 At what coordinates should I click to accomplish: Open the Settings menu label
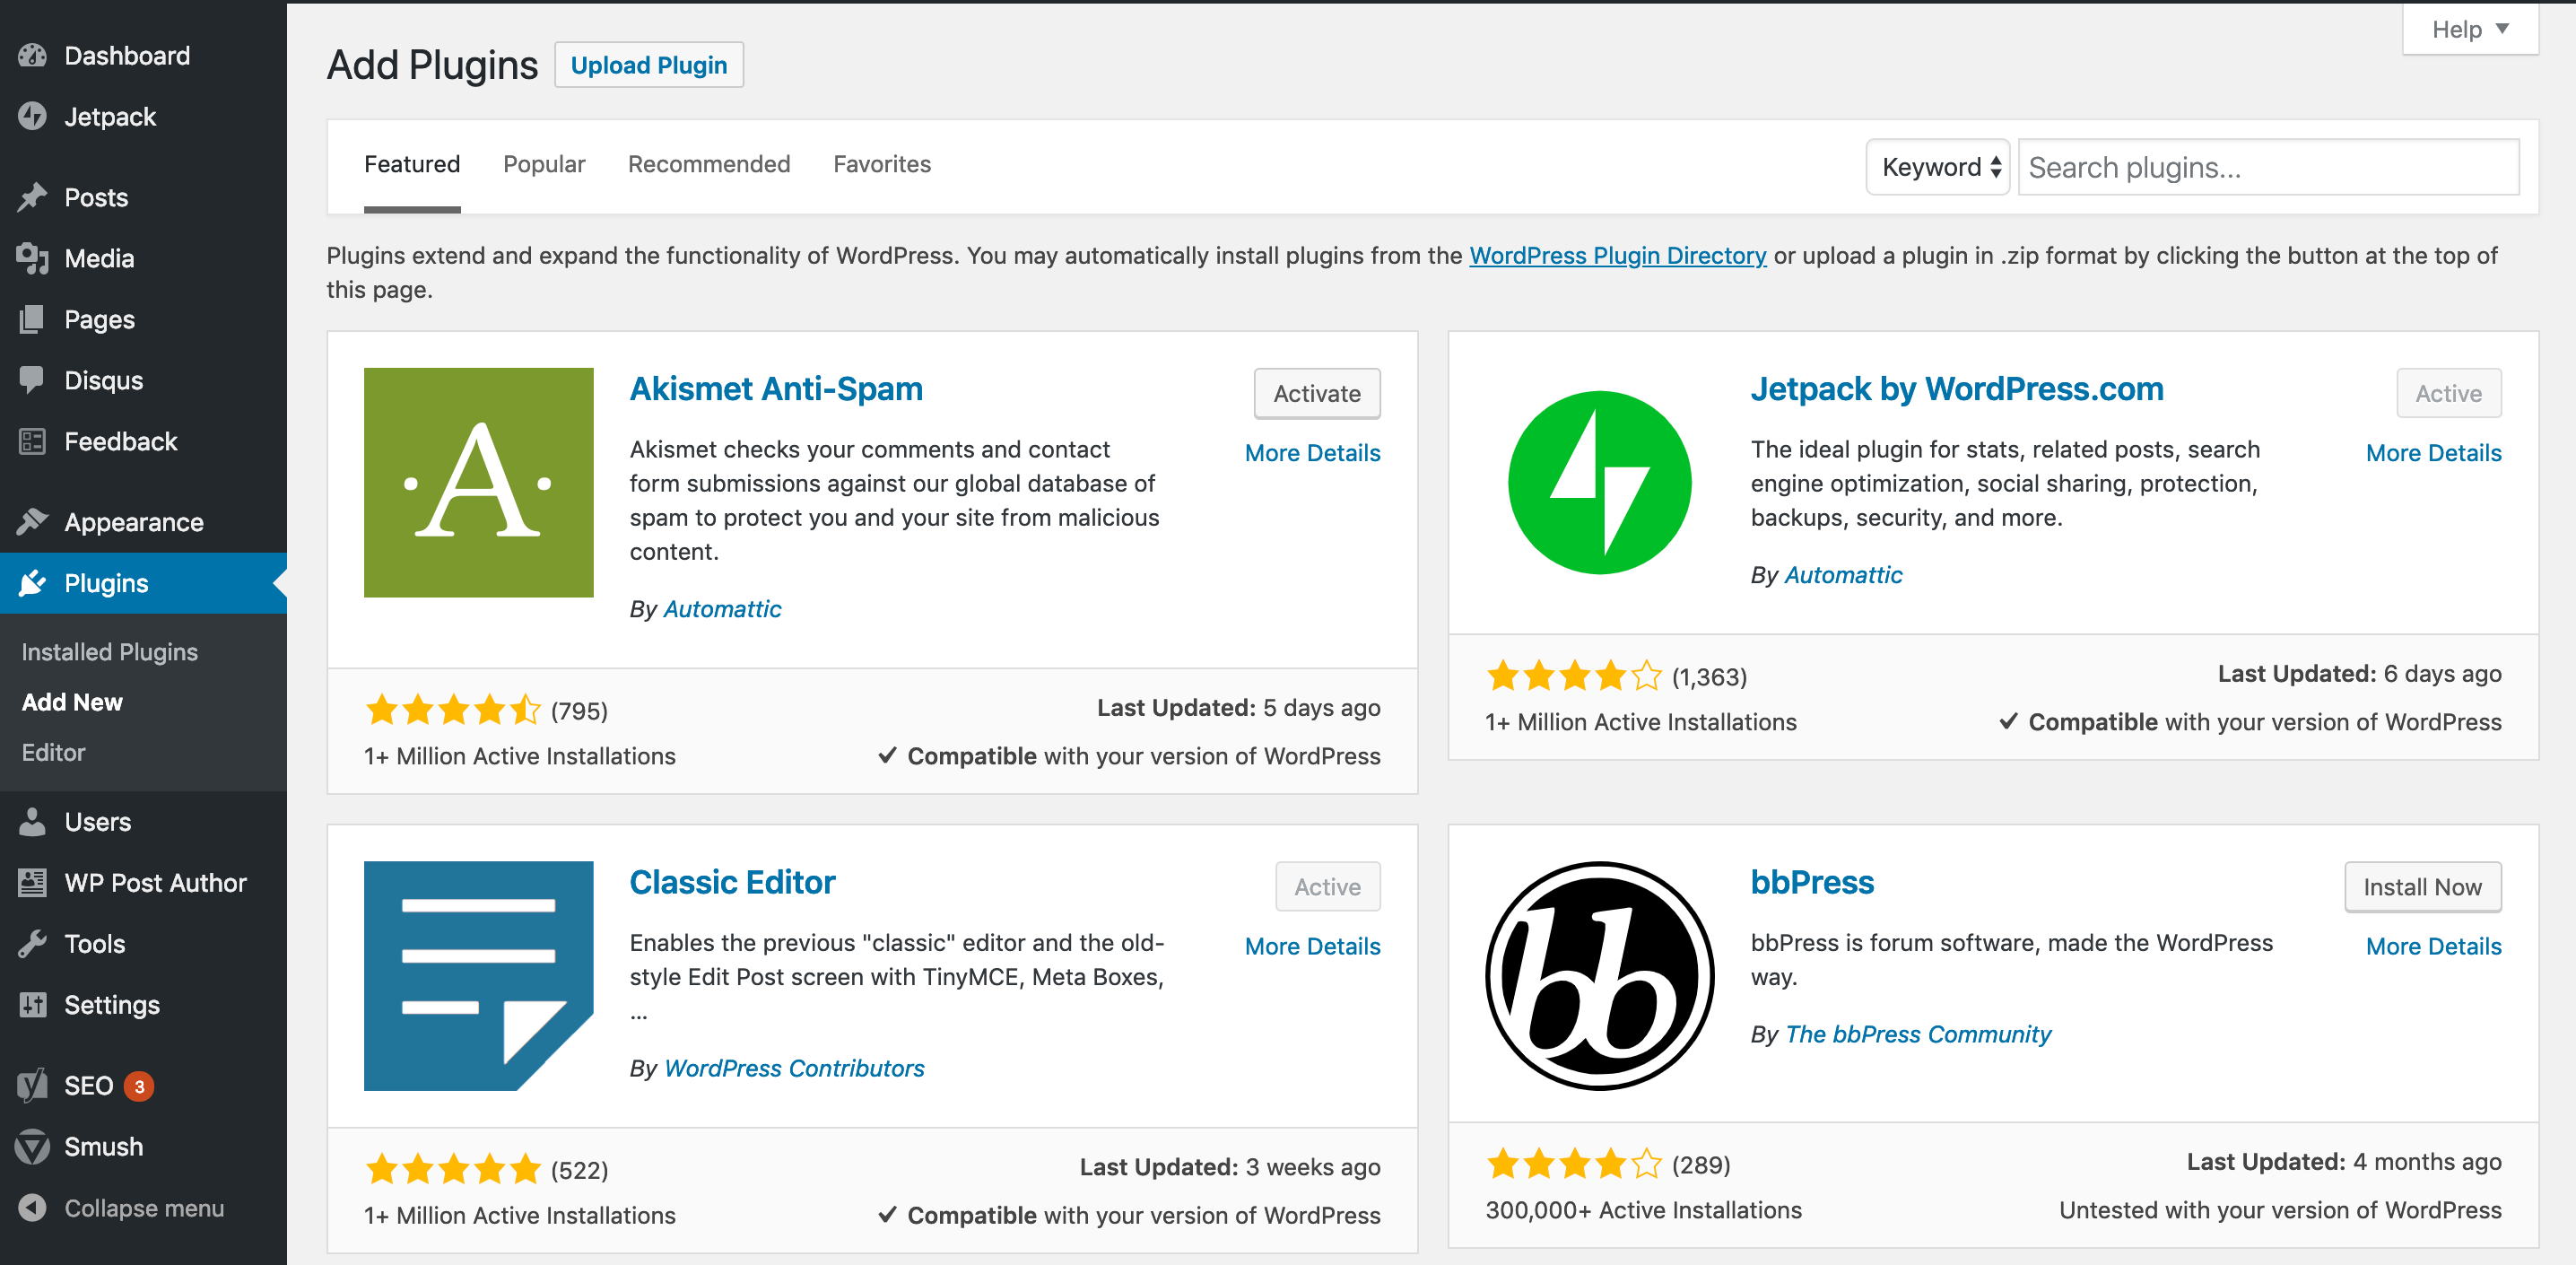click(112, 1005)
